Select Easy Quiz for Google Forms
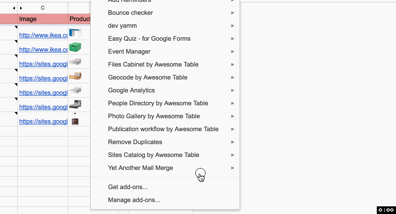The width and height of the screenshot is (396, 214). (x=149, y=39)
